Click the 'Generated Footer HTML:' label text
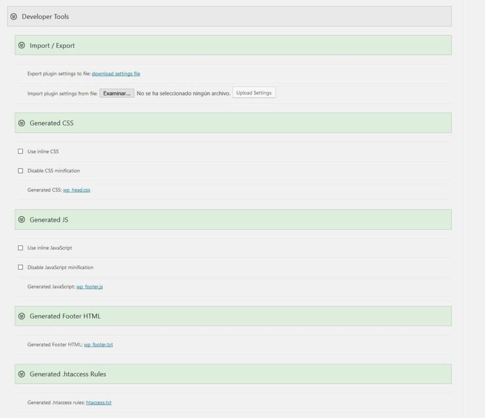Screen dimensions: 485x418 pyautogui.click(x=55, y=345)
